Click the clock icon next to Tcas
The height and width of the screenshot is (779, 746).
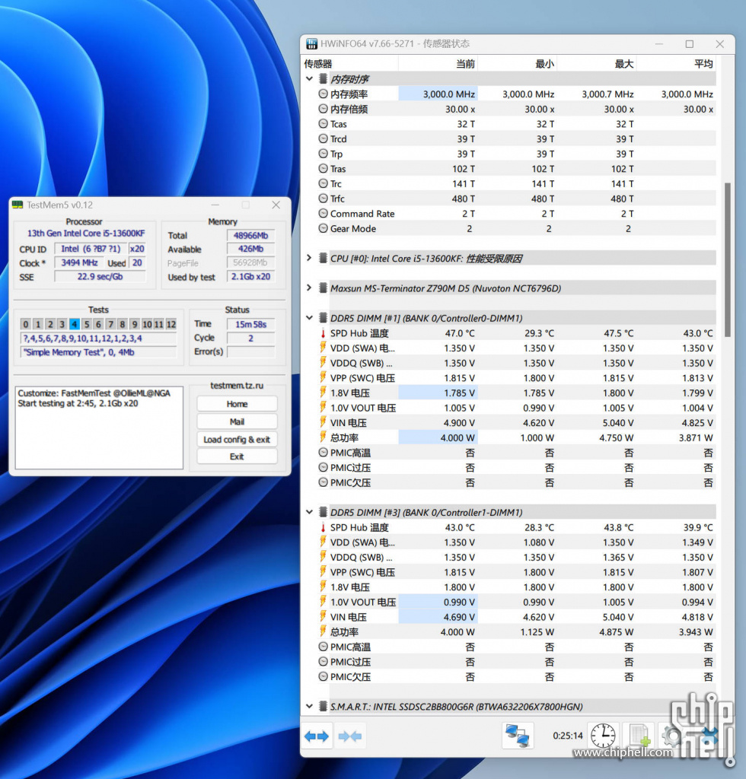(x=323, y=124)
